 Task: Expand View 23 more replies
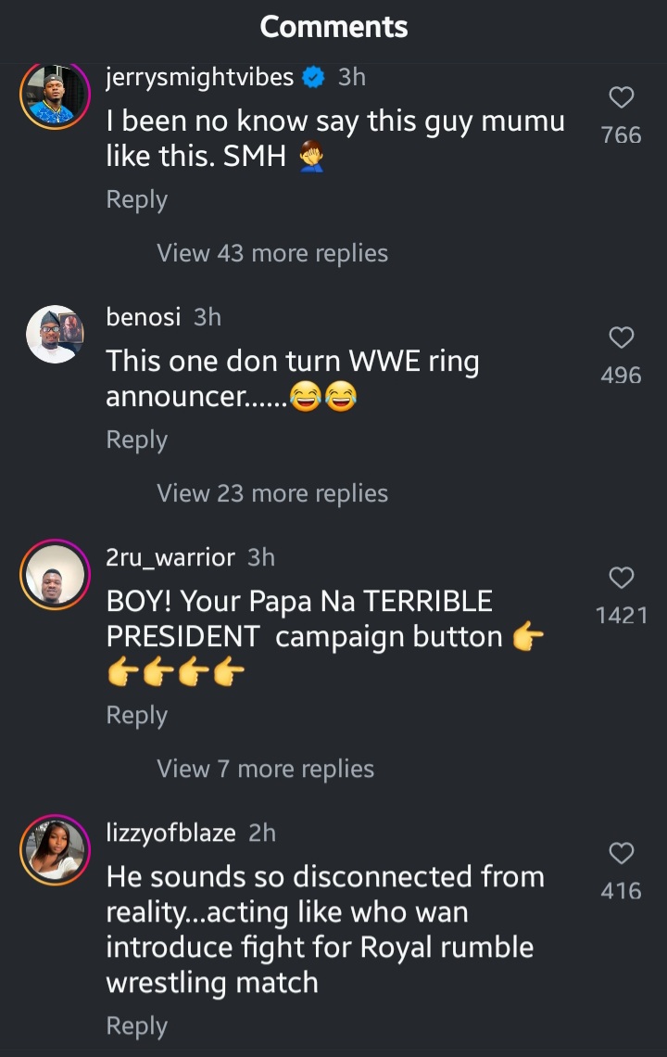[272, 493]
